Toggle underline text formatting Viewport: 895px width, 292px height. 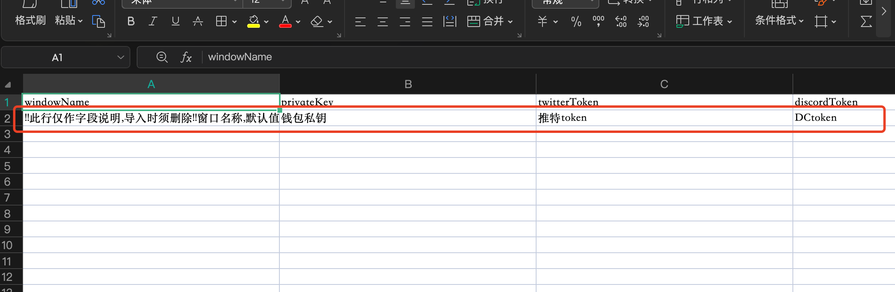175,21
